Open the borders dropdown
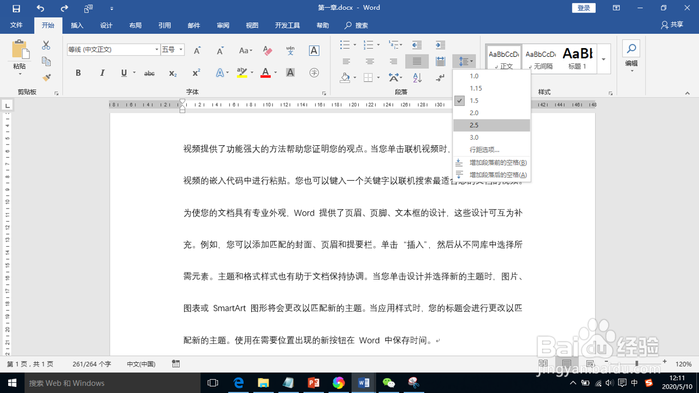The image size is (699, 393). (378, 78)
